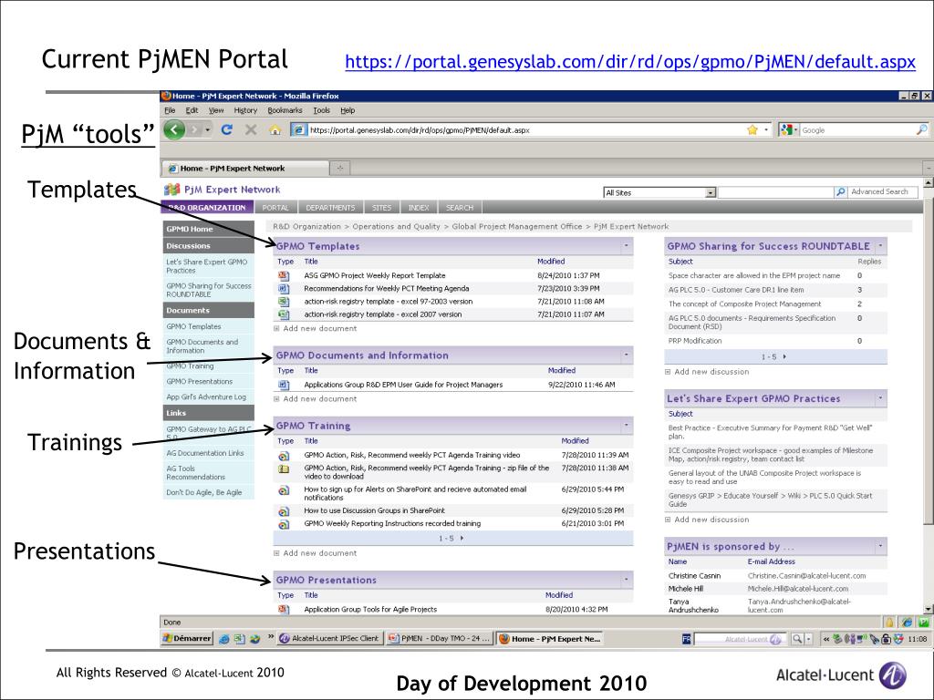Viewport: 934px width, 700px height.
Task: Click Advanced Search link
Action: tap(879, 191)
